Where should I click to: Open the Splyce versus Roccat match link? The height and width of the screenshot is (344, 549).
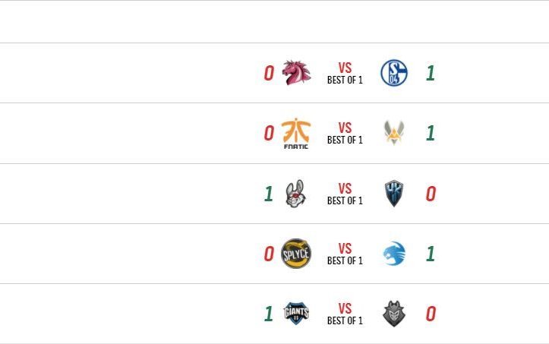coord(345,254)
